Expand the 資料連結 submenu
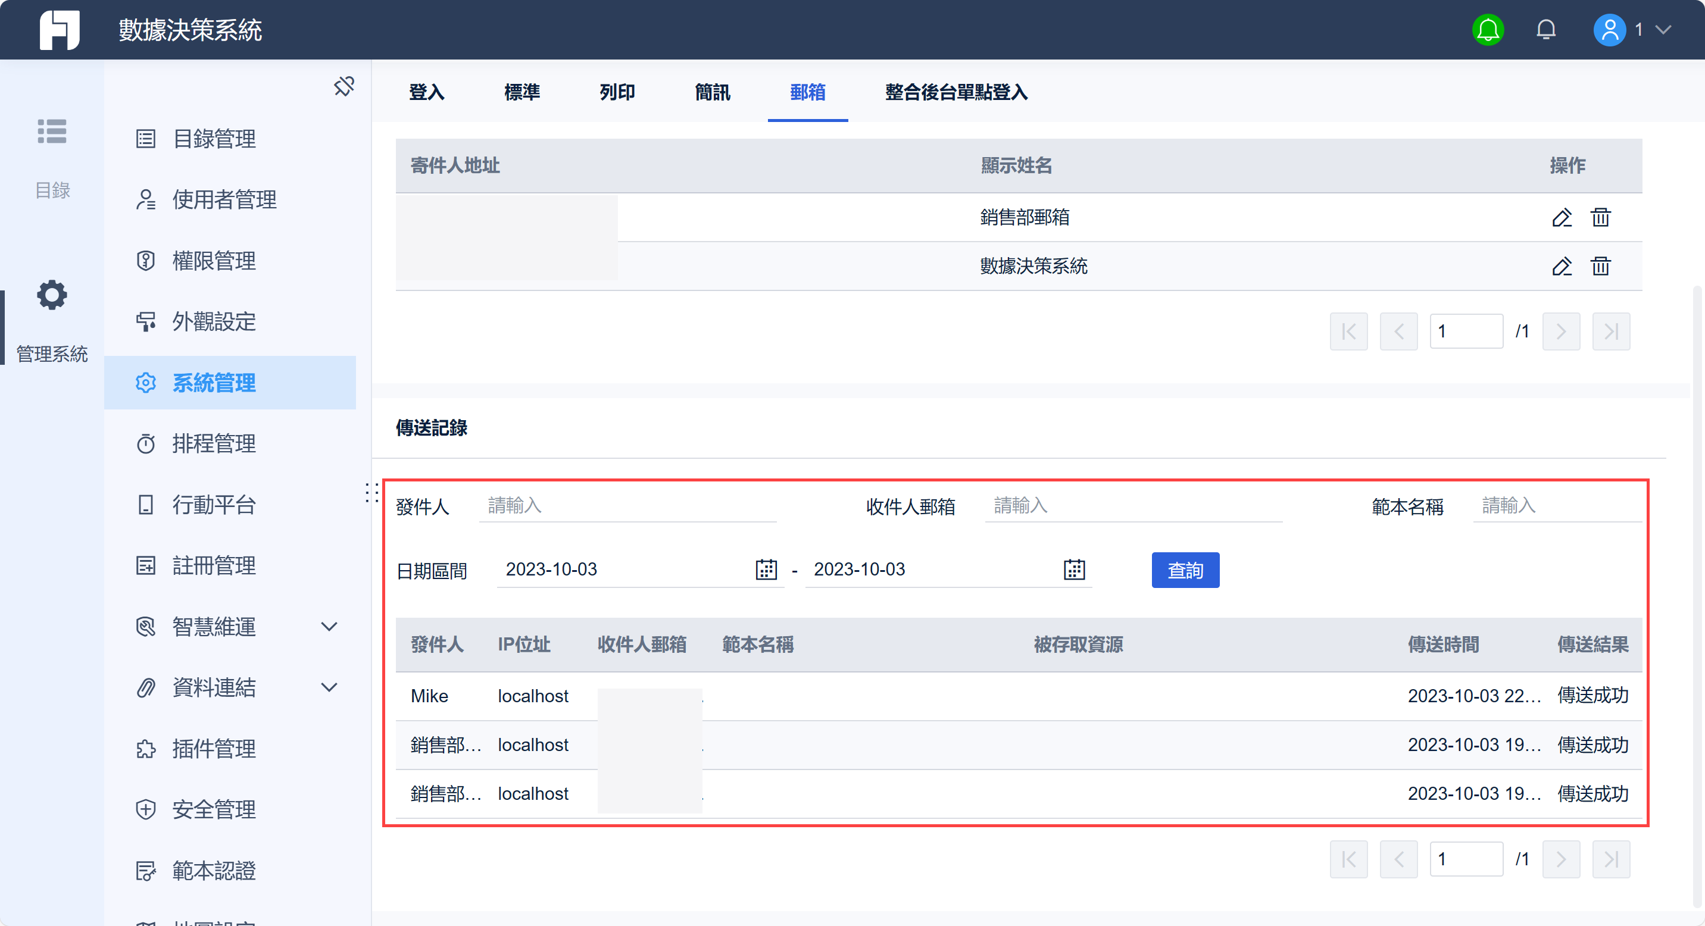The height and width of the screenshot is (926, 1705). tap(329, 687)
